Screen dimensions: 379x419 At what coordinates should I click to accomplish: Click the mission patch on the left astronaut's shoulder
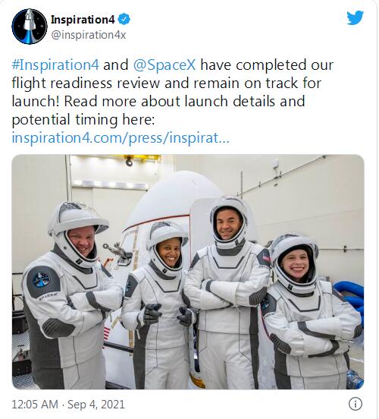[42, 280]
